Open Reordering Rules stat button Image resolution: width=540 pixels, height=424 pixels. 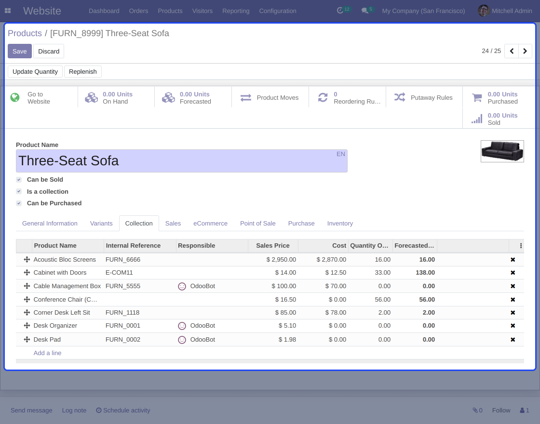[348, 98]
